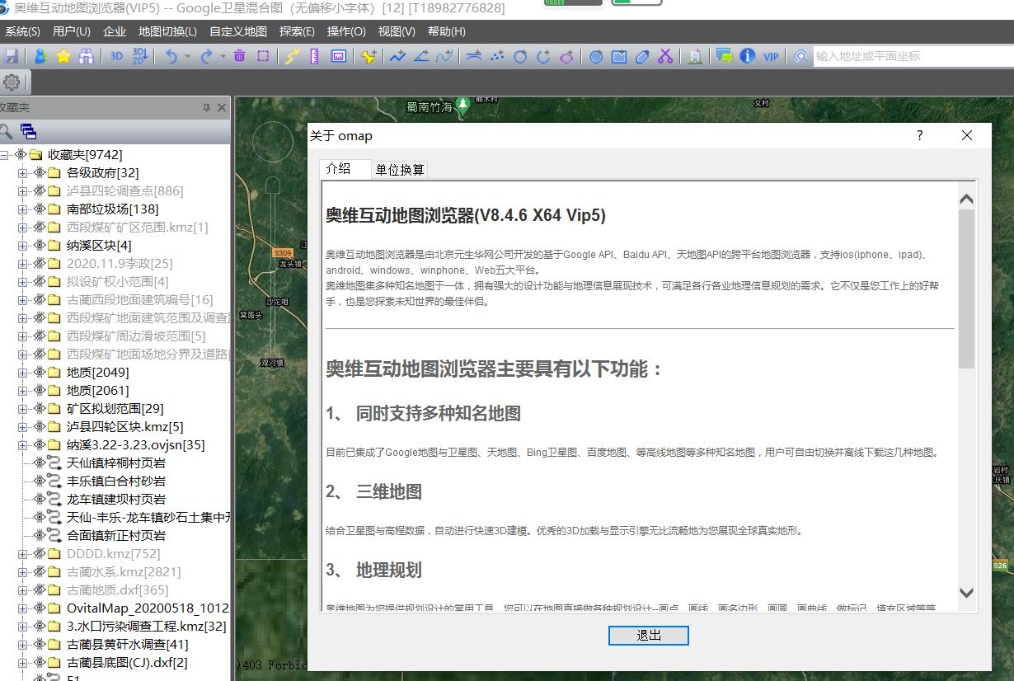Image resolution: width=1014 pixels, height=681 pixels.
Task: Toggle visibility eye for 南部垃圾场[138]
Action: tap(39, 209)
